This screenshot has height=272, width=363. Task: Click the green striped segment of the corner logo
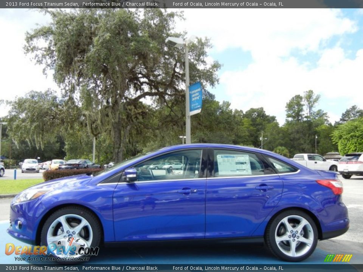point(329,258)
